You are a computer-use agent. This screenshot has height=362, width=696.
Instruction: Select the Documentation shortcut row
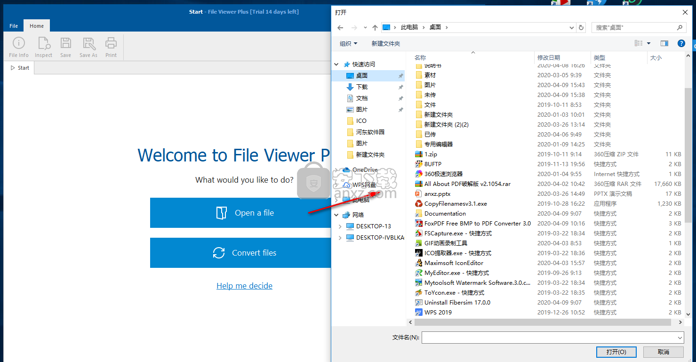548,214
